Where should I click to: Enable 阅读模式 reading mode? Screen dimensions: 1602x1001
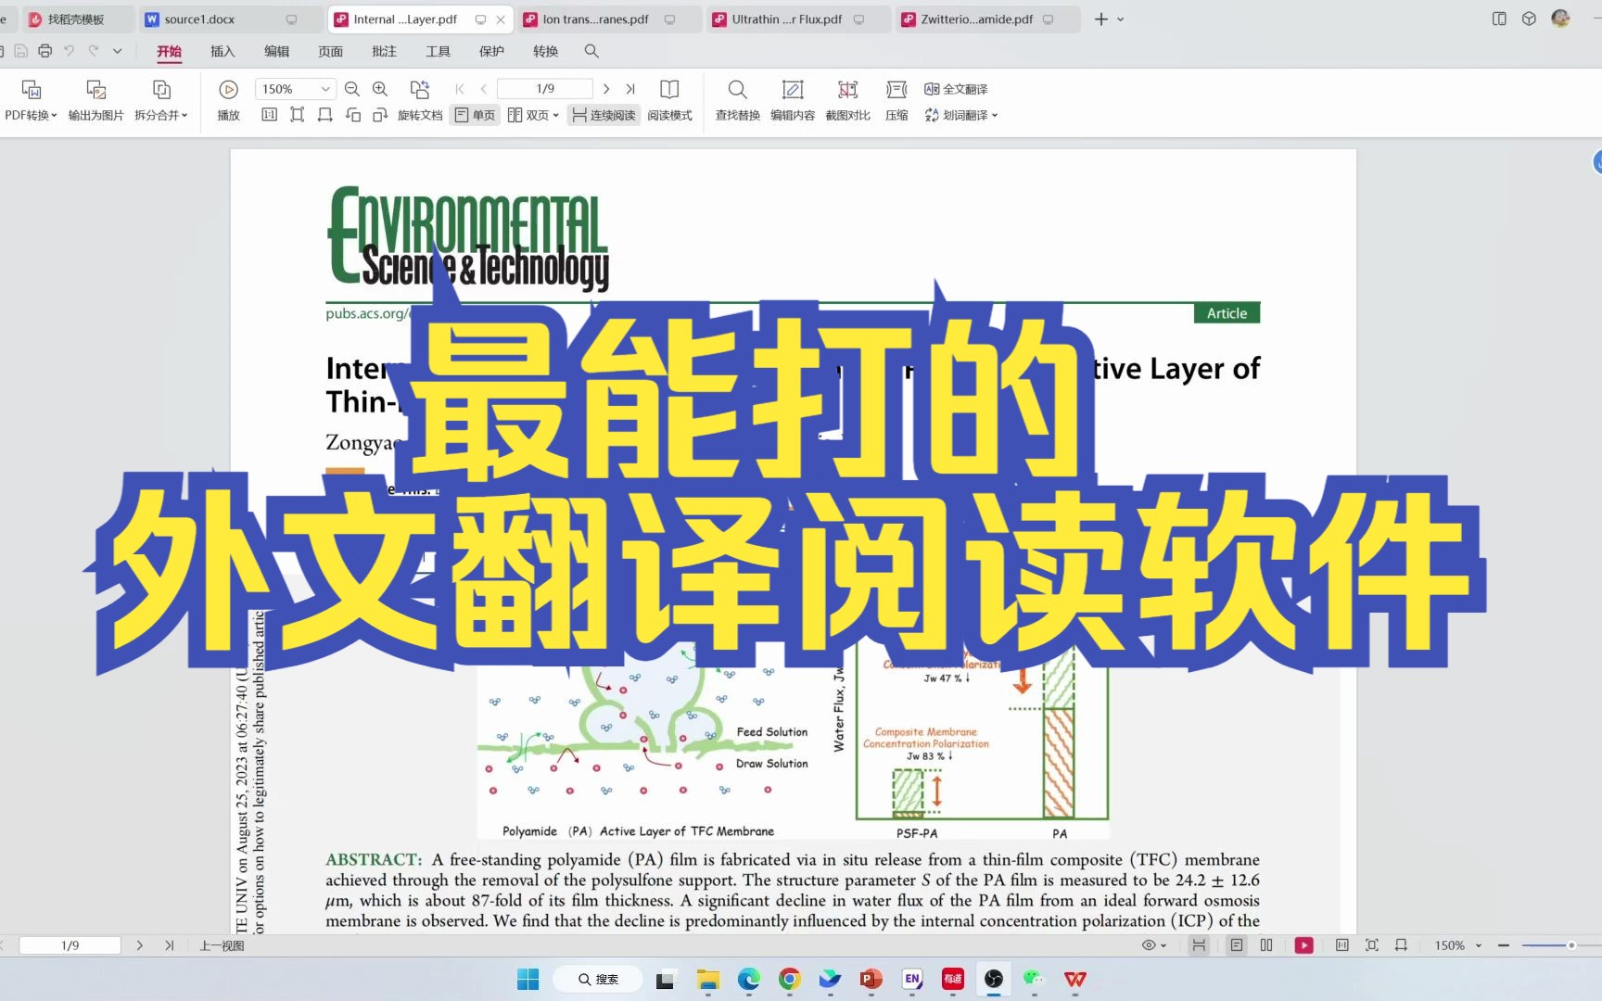pyautogui.click(x=669, y=101)
